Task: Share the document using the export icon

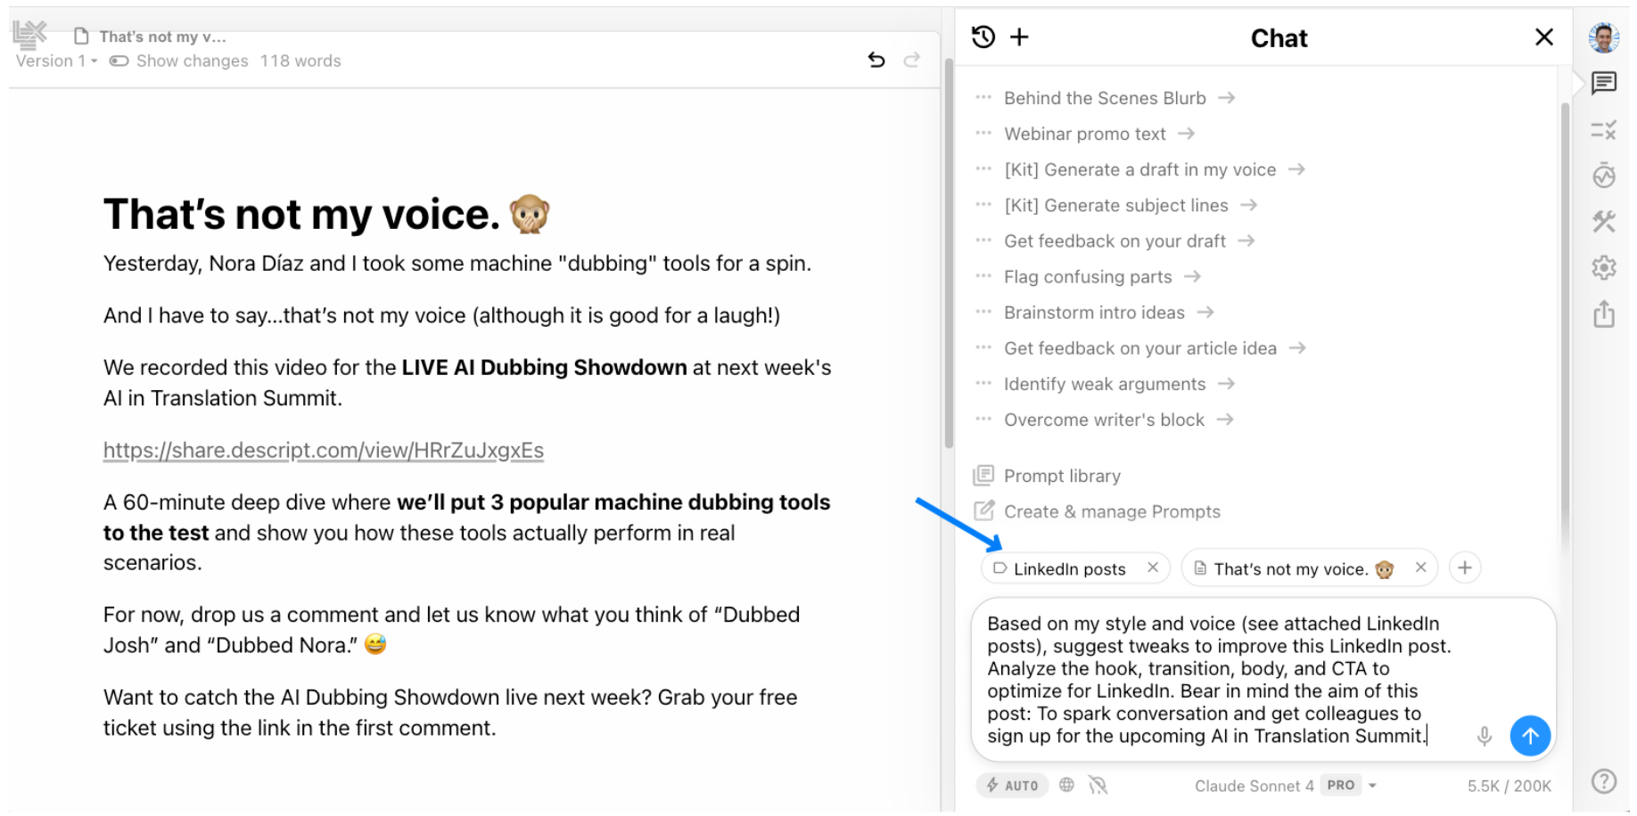Action: tap(1604, 314)
